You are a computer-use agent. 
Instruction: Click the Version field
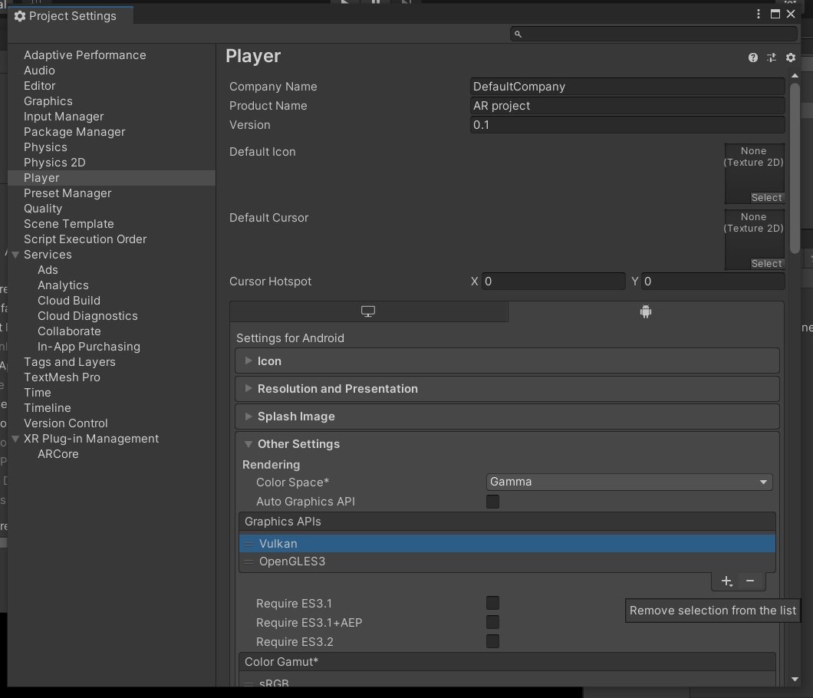coord(627,125)
